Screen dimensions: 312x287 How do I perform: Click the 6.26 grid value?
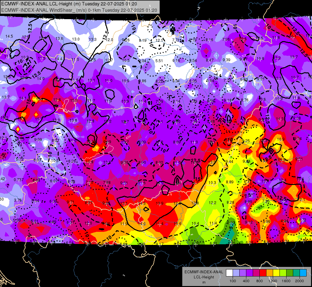(72, 161)
